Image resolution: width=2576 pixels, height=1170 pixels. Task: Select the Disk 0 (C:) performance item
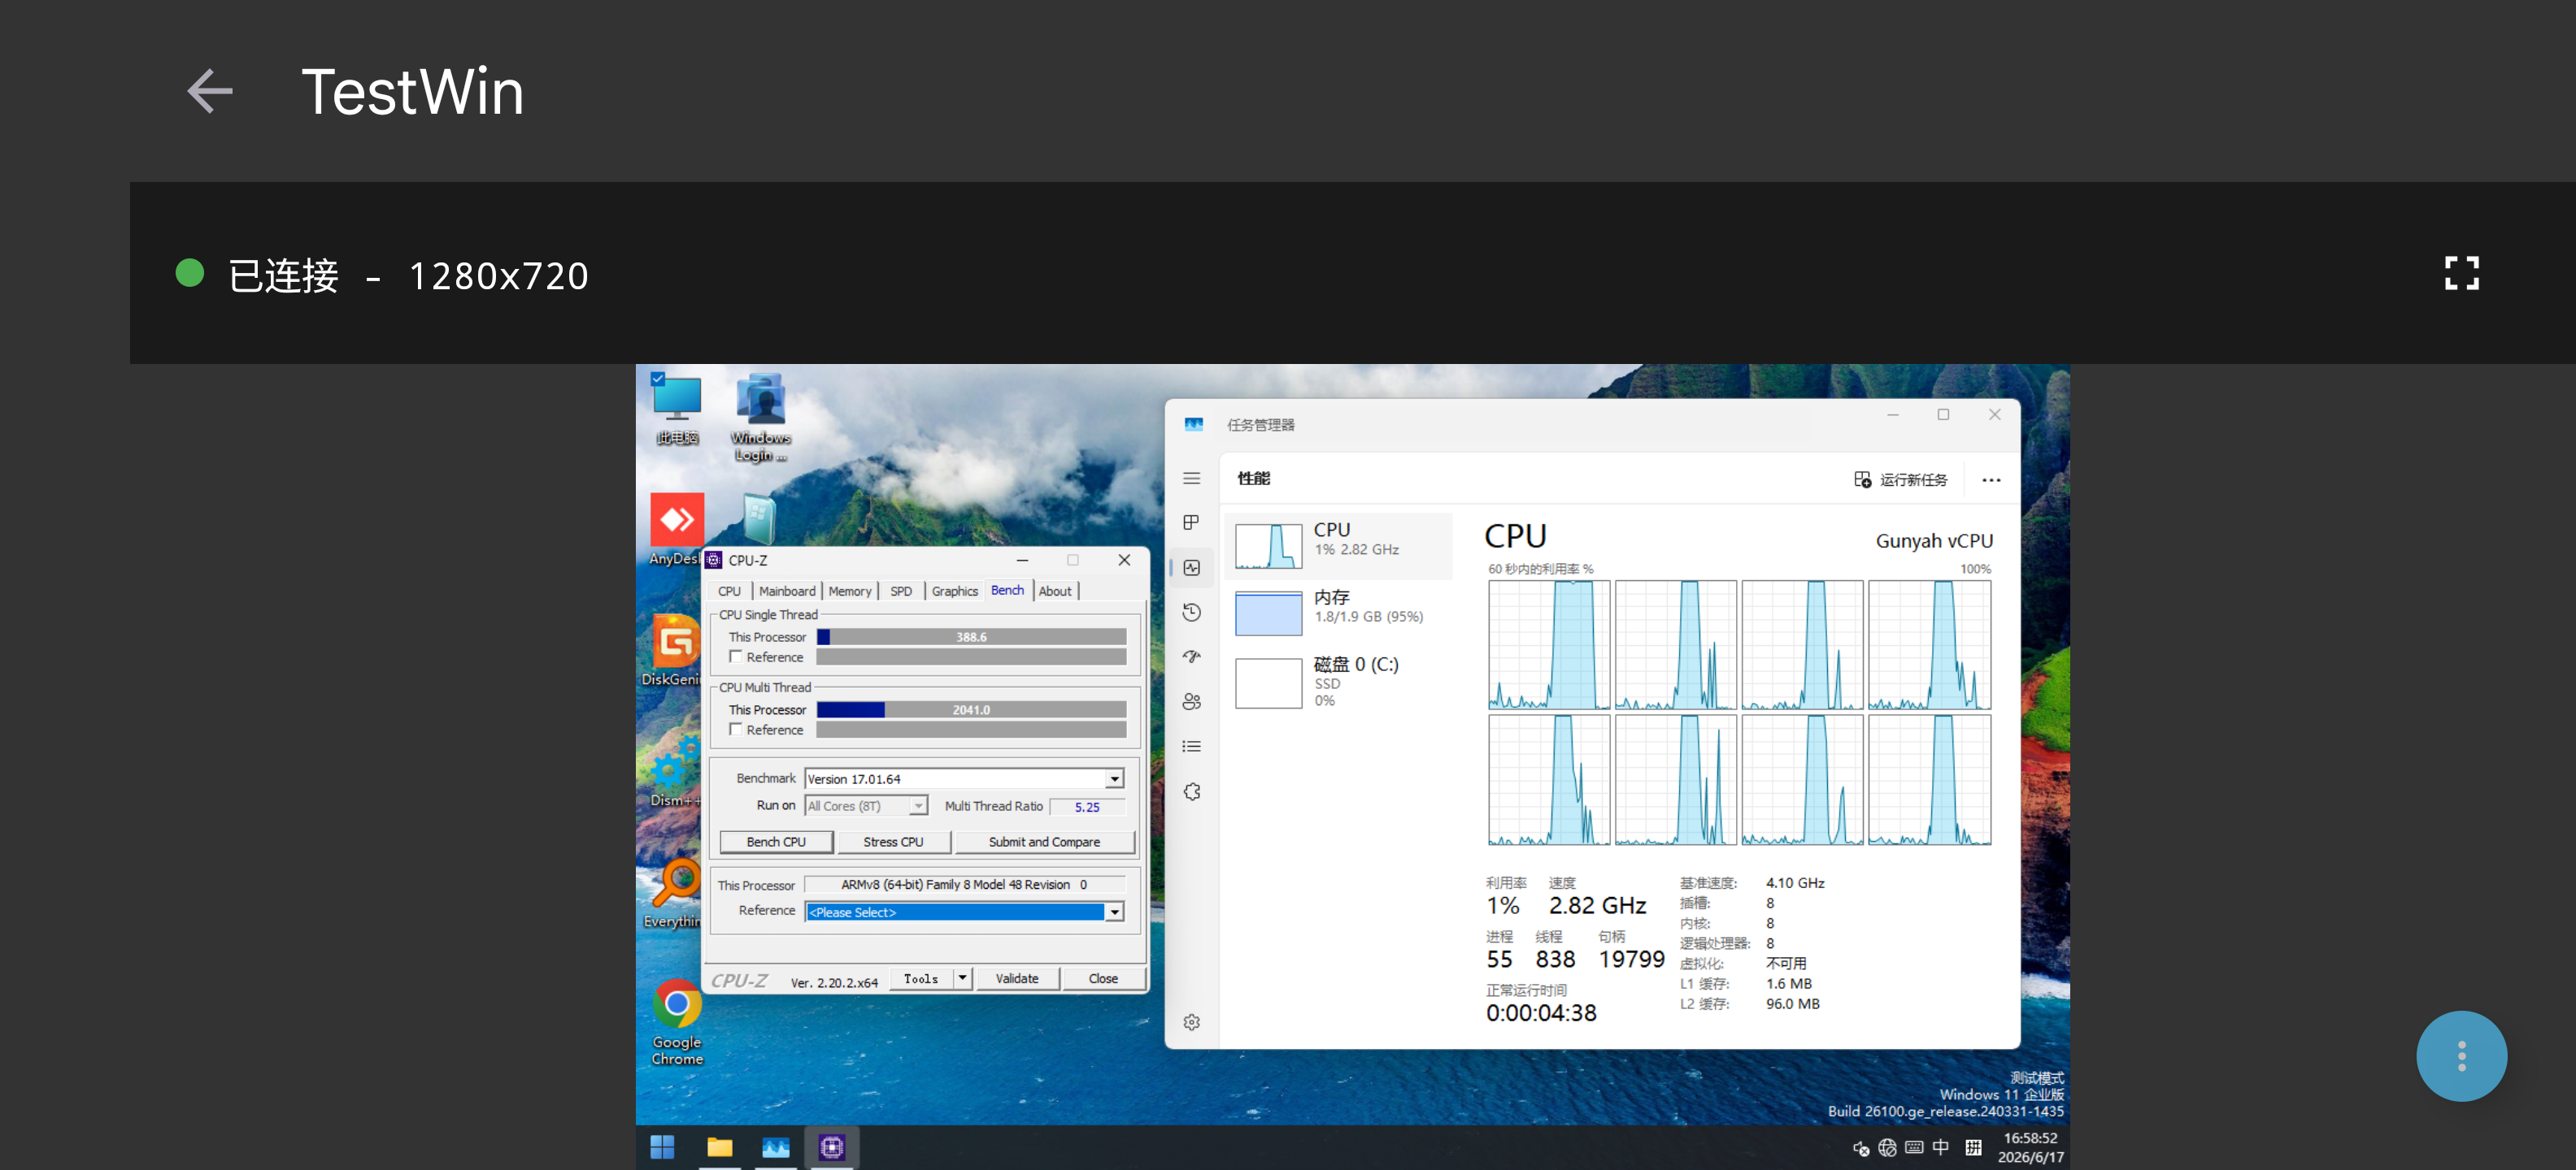tap(1339, 682)
